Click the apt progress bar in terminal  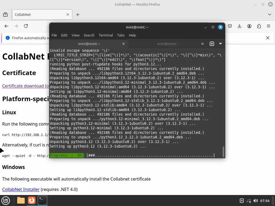pos(132,155)
